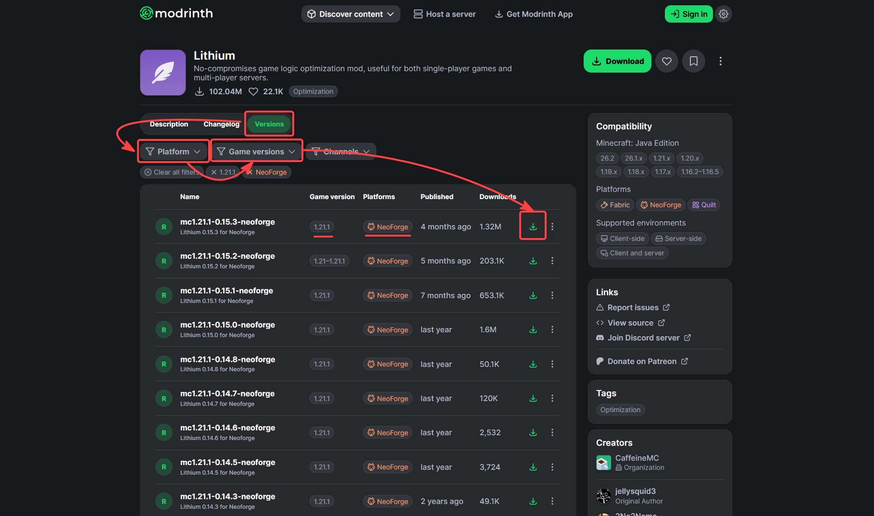The height and width of the screenshot is (516, 874).
Task: Click the Optimization tag under the Lithium title
Action: [x=313, y=91]
